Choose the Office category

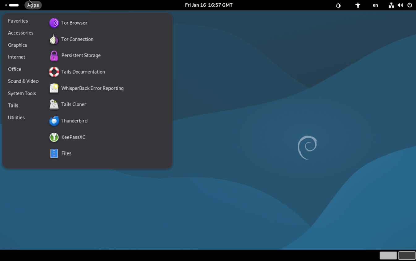click(15, 69)
